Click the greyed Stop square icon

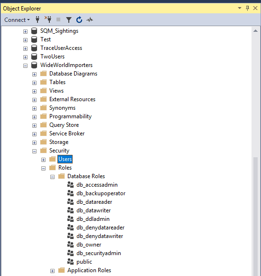pos(58,19)
